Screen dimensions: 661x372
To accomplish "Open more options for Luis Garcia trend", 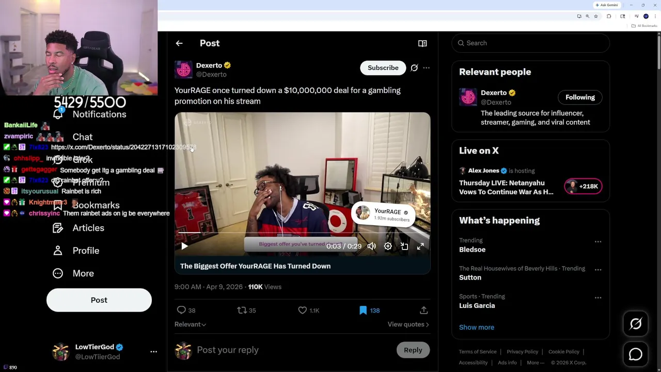I will click(x=597, y=297).
